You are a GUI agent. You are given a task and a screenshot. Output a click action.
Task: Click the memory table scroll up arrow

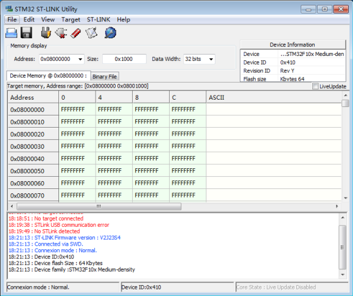[x=346, y=95]
